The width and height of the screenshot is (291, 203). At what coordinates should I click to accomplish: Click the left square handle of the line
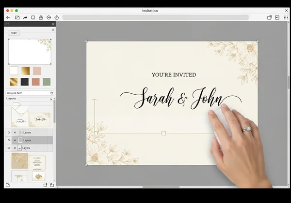[96, 133]
